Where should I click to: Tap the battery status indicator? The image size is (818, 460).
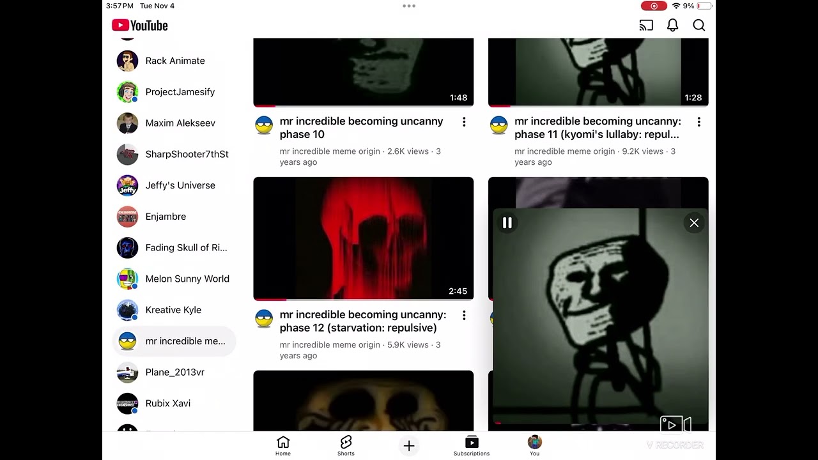click(704, 6)
